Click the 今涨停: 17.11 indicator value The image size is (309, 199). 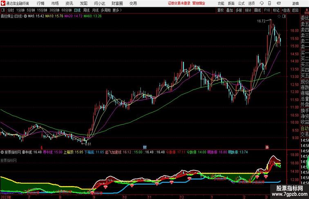pyautogui.click(x=176, y=152)
